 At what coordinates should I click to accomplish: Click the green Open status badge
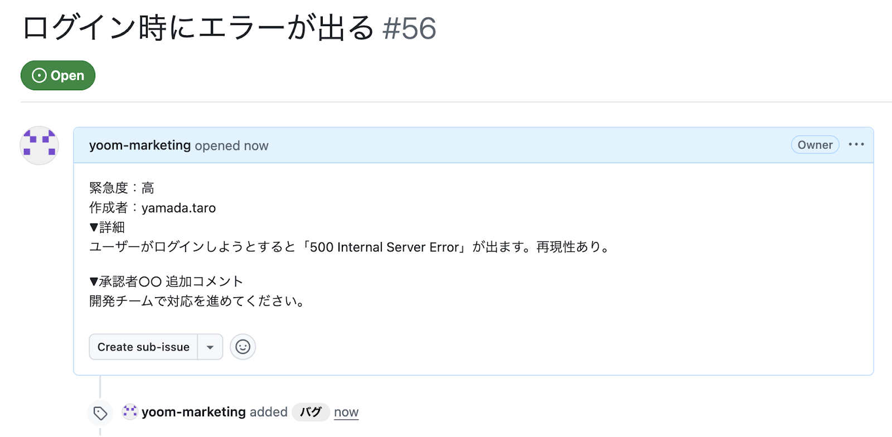pos(58,75)
